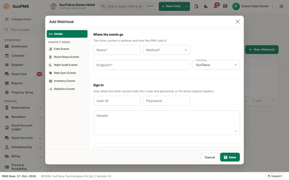Switch to Room Status Events tab

click(x=67, y=57)
